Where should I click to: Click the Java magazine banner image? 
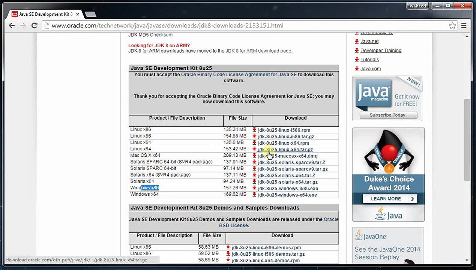pos(387,99)
